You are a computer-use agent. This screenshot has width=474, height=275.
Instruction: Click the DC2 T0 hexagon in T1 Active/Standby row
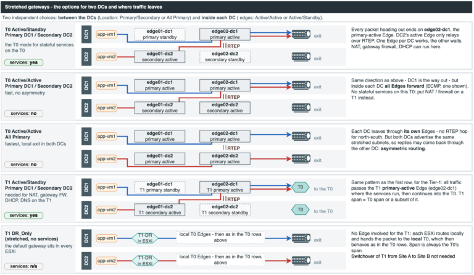[301, 209]
